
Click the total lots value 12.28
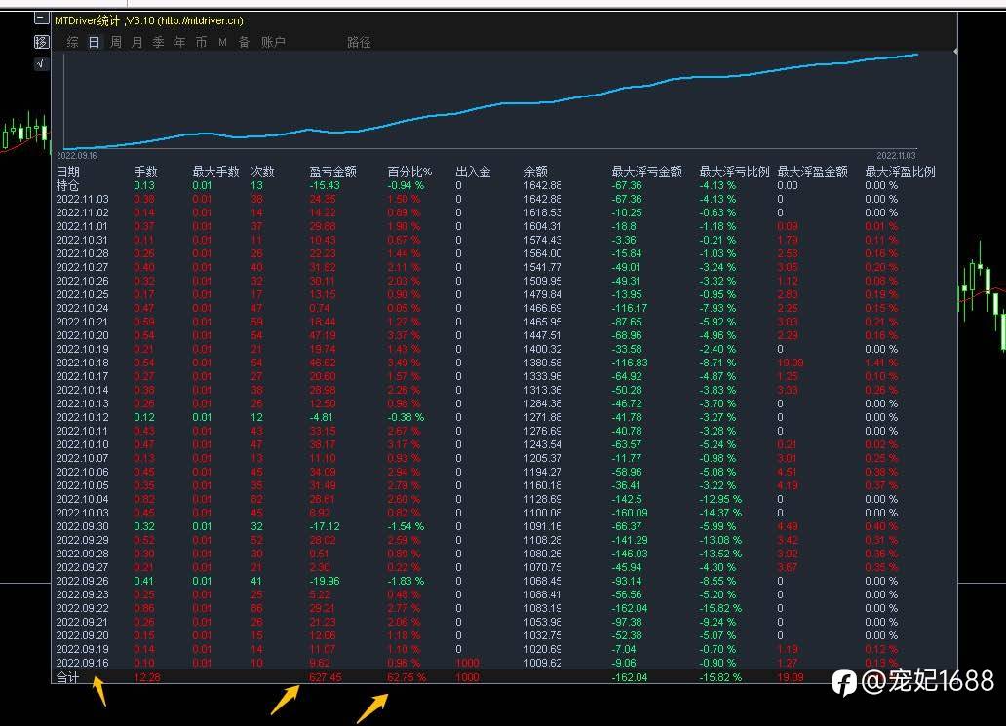(147, 678)
